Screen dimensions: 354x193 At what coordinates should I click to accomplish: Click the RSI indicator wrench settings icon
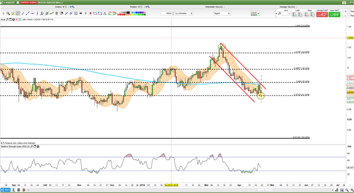pos(32,147)
